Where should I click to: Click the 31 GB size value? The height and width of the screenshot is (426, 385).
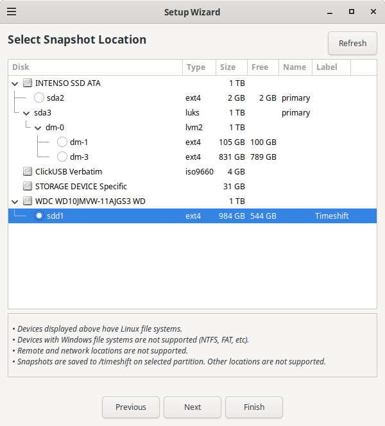tap(234, 186)
